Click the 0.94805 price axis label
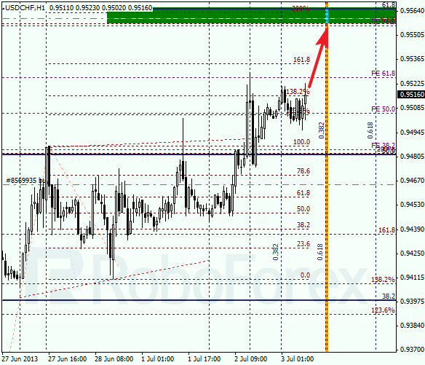This screenshot has height=365, width=425. pyautogui.click(x=411, y=157)
